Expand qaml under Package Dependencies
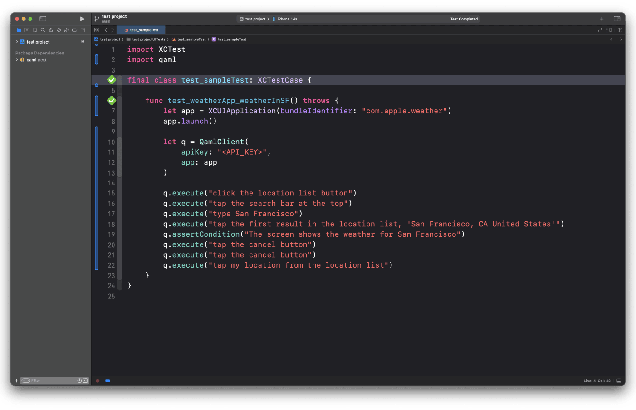The width and height of the screenshot is (636, 410). click(17, 59)
